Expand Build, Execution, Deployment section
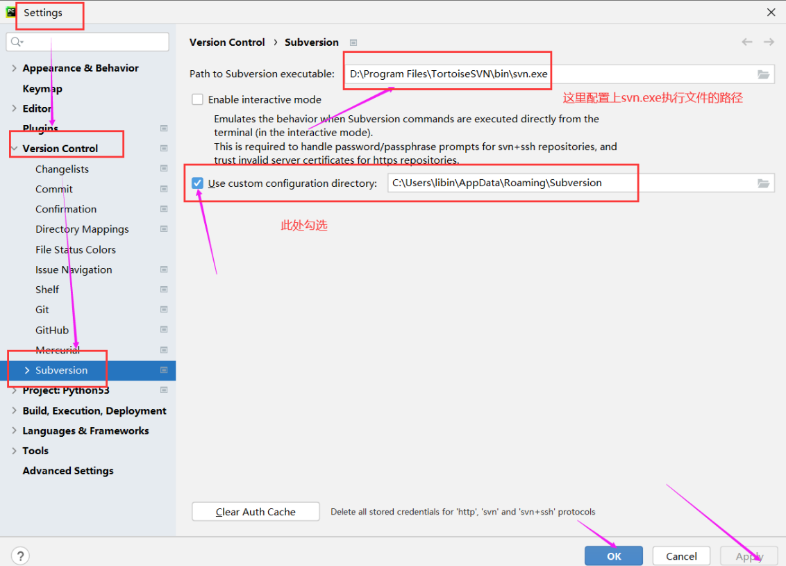Viewport: 786px width, 566px height. [x=15, y=411]
